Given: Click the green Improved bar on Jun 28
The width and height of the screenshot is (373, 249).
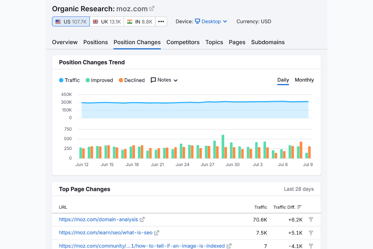Looking at the screenshot, I should (214, 149).
